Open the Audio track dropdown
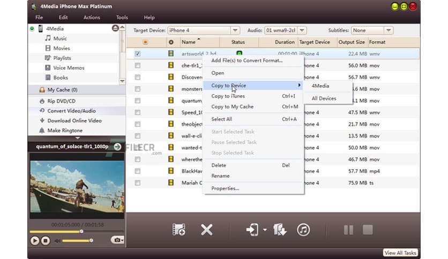This screenshot has height=259, width=448. (302, 31)
